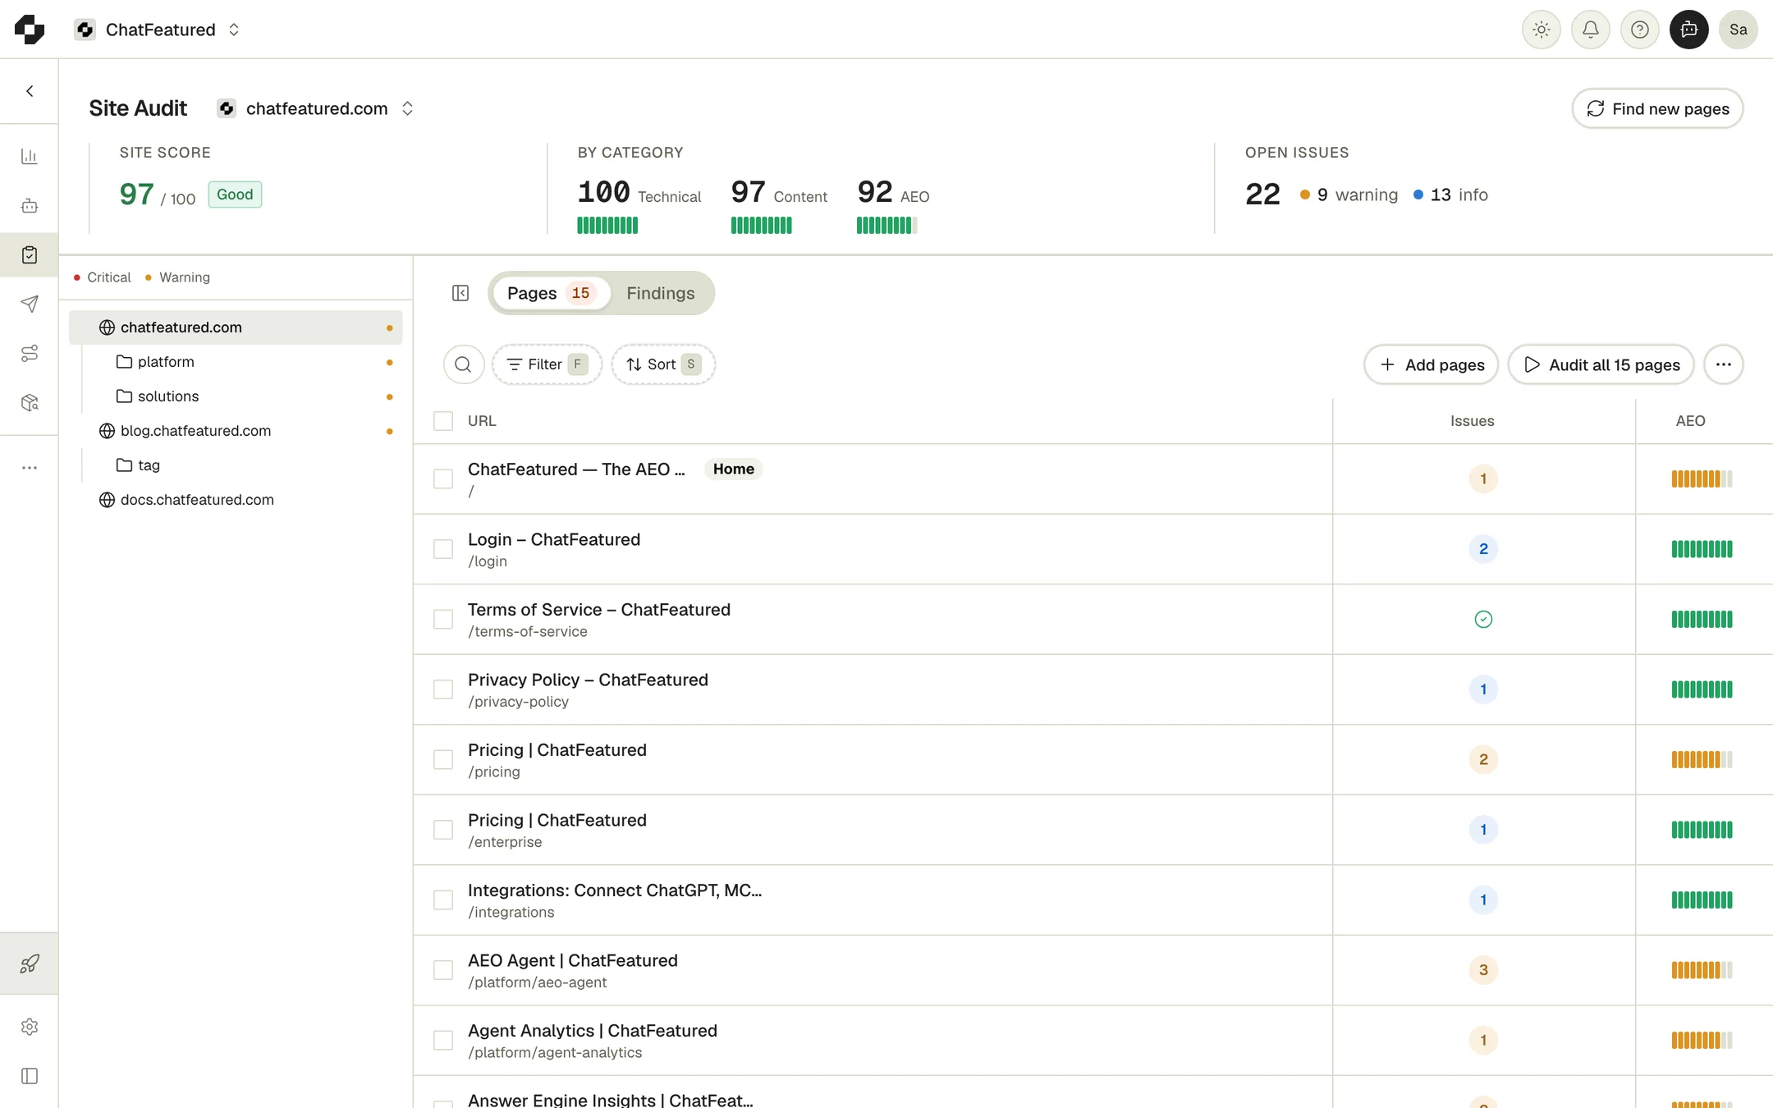Screen dimensions: 1773x1108
Task: Open the Filter options
Action: (x=547, y=364)
